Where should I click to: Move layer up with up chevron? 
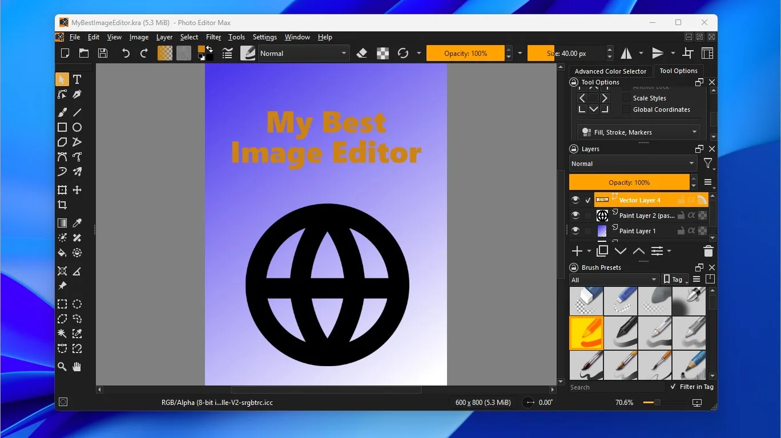tap(639, 251)
